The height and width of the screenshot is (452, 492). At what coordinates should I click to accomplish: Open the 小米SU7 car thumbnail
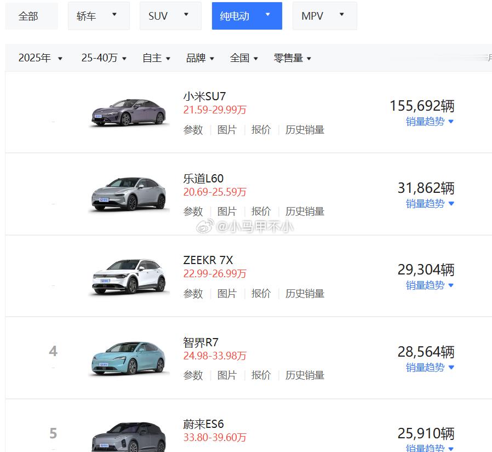129,112
